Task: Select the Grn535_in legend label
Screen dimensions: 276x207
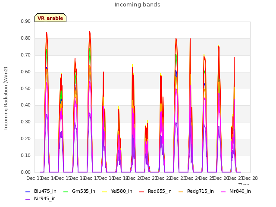Action: coord(84,191)
